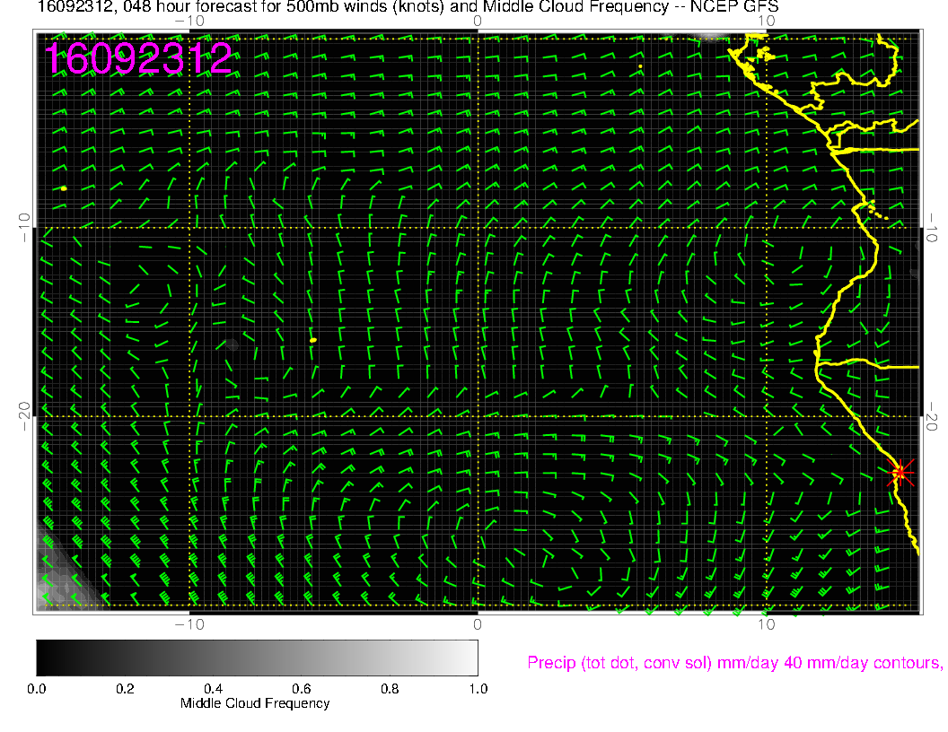Viewport: 948px width, 732px height.
Task: Click the magenta 16092312 timestamp label
Action: 138,58
